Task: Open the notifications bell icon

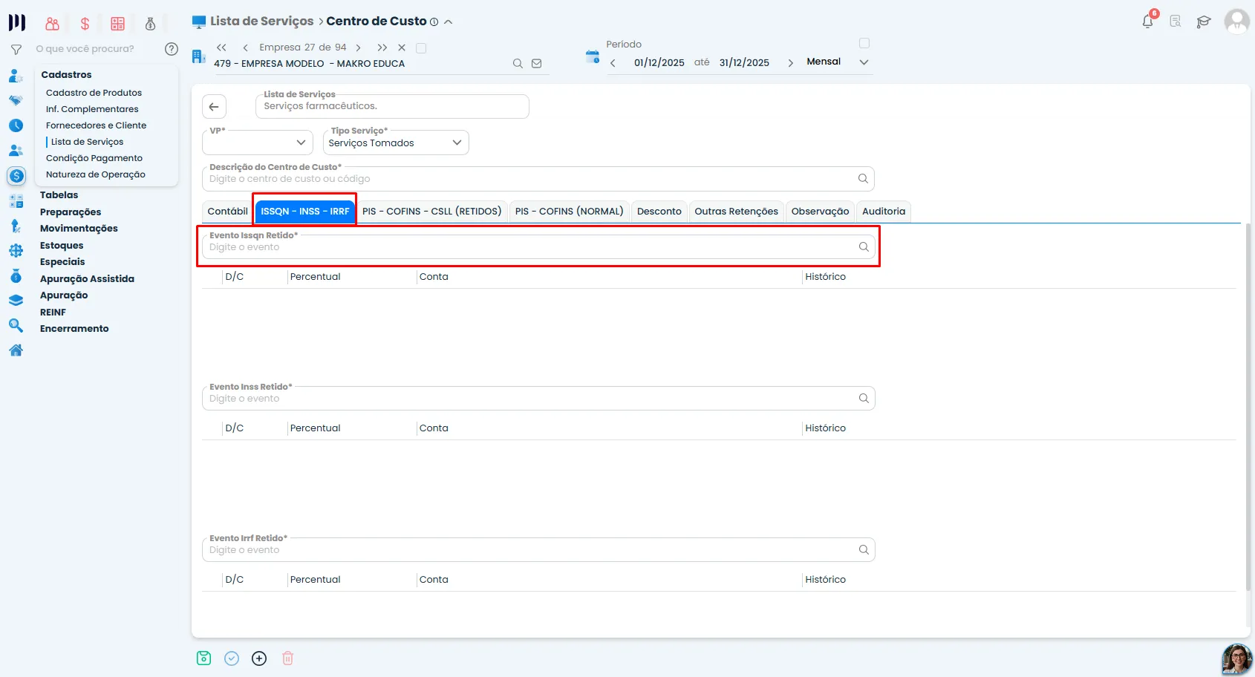Action: (1148, 22)
